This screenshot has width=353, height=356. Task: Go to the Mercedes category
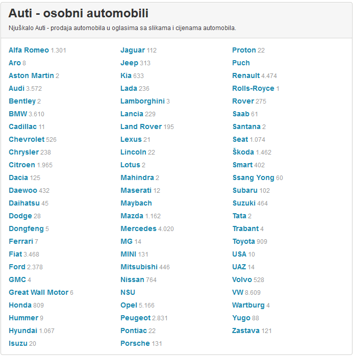[x=138, y=228]
